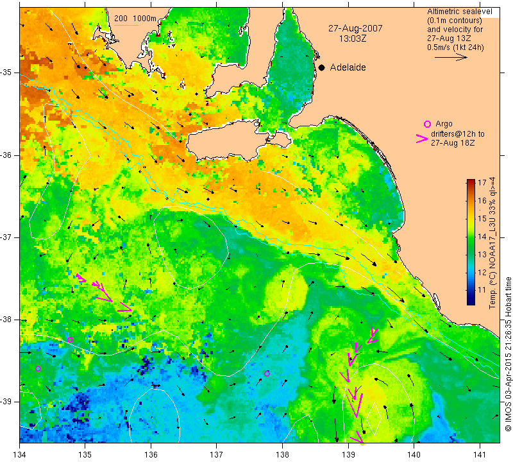Click the '27-Aug 18Z' drifter legend text
Image resolution: width=513 pixels, height=462 pixels.
453,142
